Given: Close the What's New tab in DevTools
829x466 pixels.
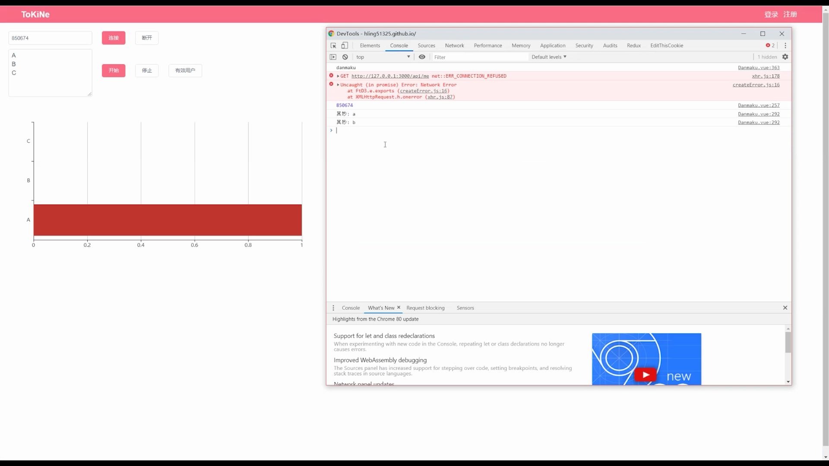Looking at the screenshot, I should 399,307.
